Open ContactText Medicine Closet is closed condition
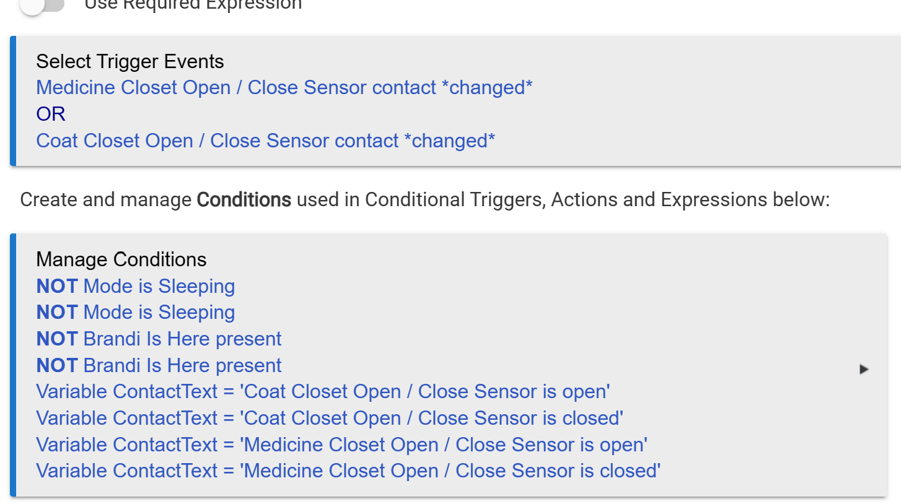The height and width of the screenshot is (504, 901). click(x=348, y=471)
